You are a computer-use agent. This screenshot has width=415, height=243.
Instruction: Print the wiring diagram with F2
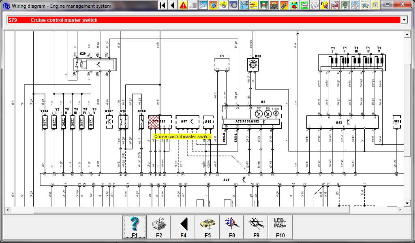click(159, 227)
